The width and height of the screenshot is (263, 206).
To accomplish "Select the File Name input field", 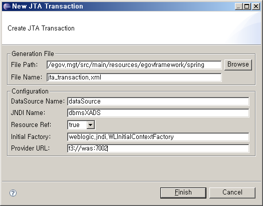I will click(134, 77).
